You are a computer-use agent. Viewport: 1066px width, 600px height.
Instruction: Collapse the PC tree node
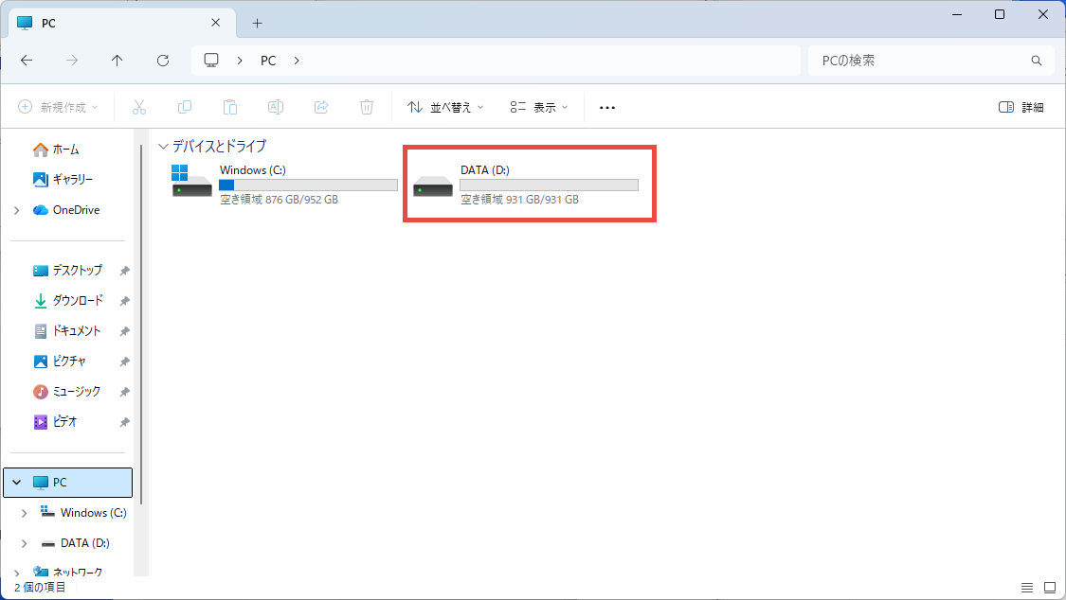[x=17, y=483]
